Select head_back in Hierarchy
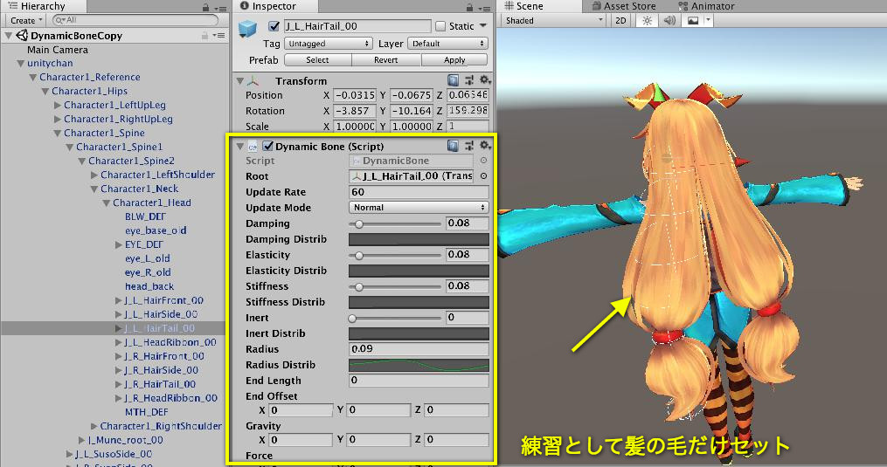This screenshot has height=467, width=887. (x=149, y=286)
